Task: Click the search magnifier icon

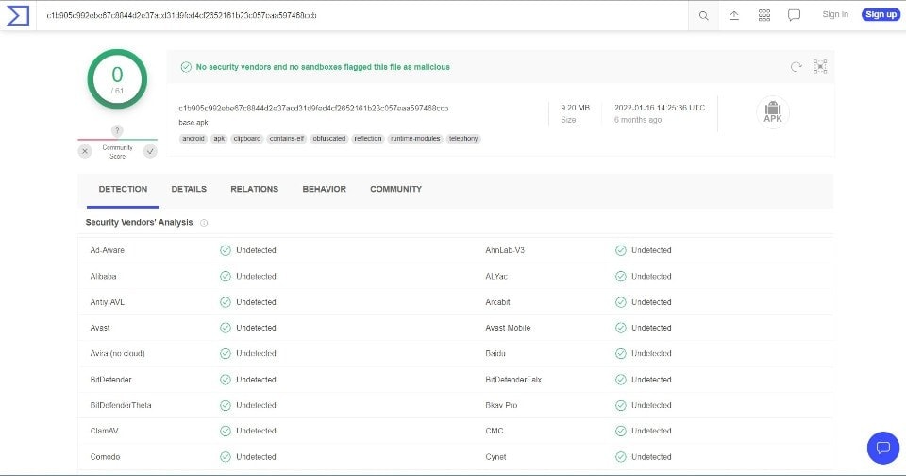Action: point(703,16)
